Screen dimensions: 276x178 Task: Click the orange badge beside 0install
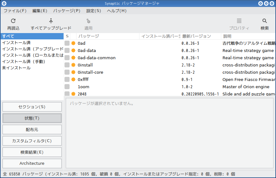[x=73, y=65]
